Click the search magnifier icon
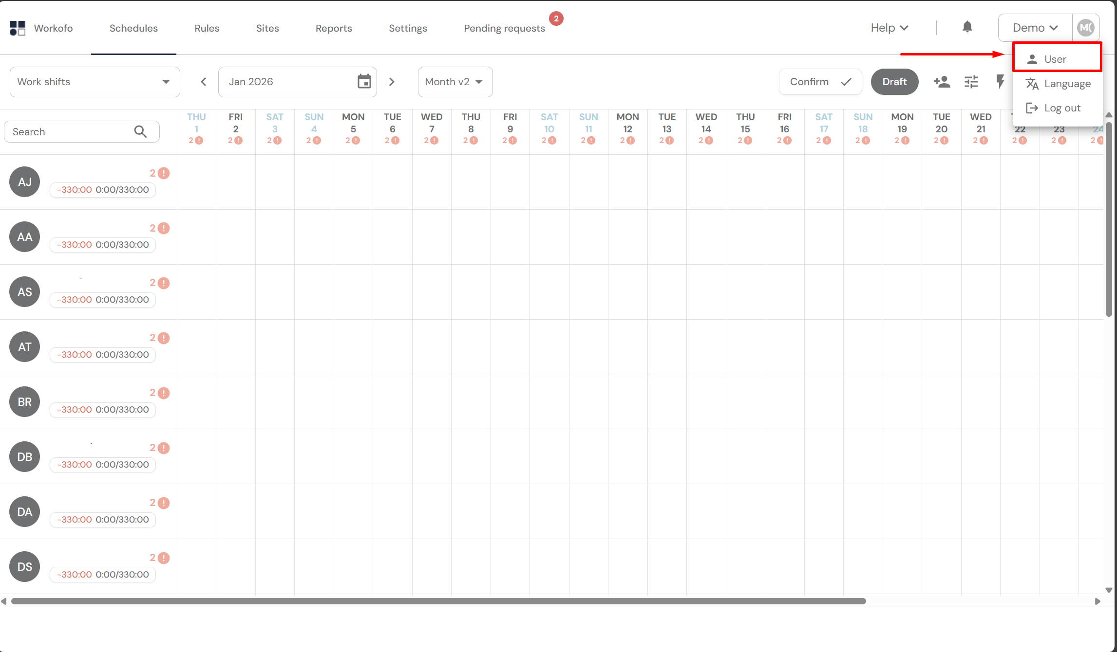1117x652 pixels. 140,132
